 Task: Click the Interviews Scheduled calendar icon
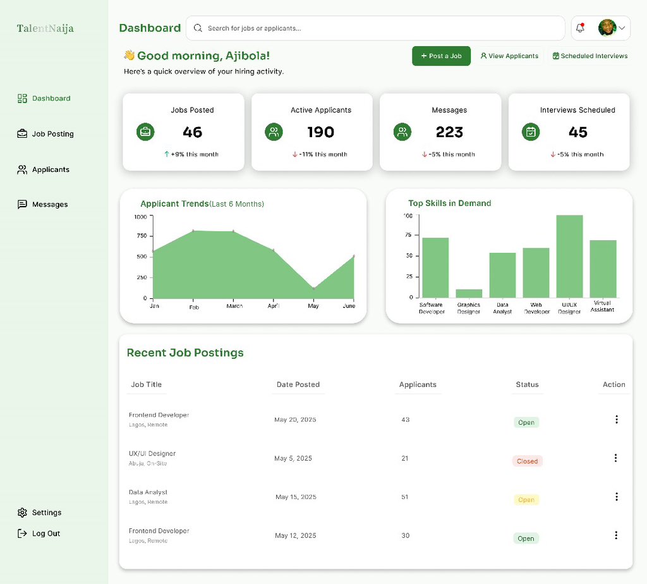coord(531,131)
